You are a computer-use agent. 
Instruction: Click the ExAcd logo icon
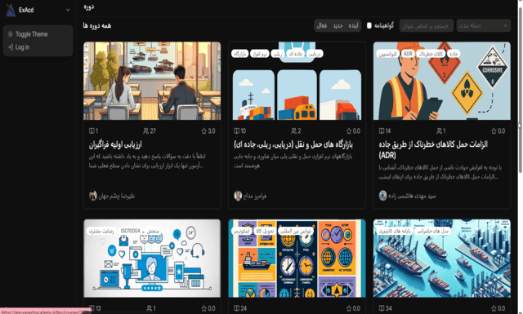11,10
